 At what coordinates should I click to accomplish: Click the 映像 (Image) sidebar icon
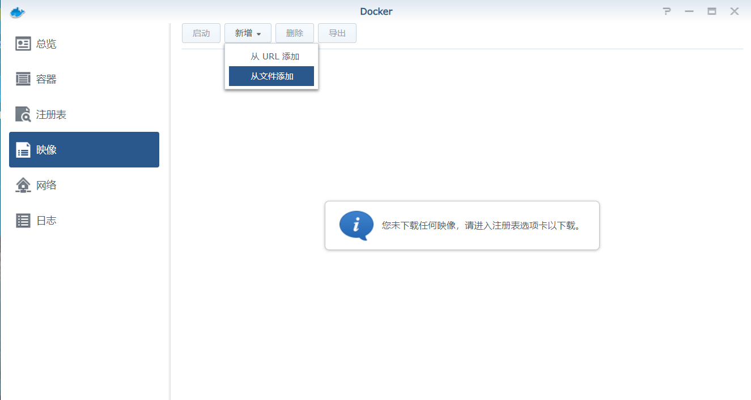click(x=23, y=149)
